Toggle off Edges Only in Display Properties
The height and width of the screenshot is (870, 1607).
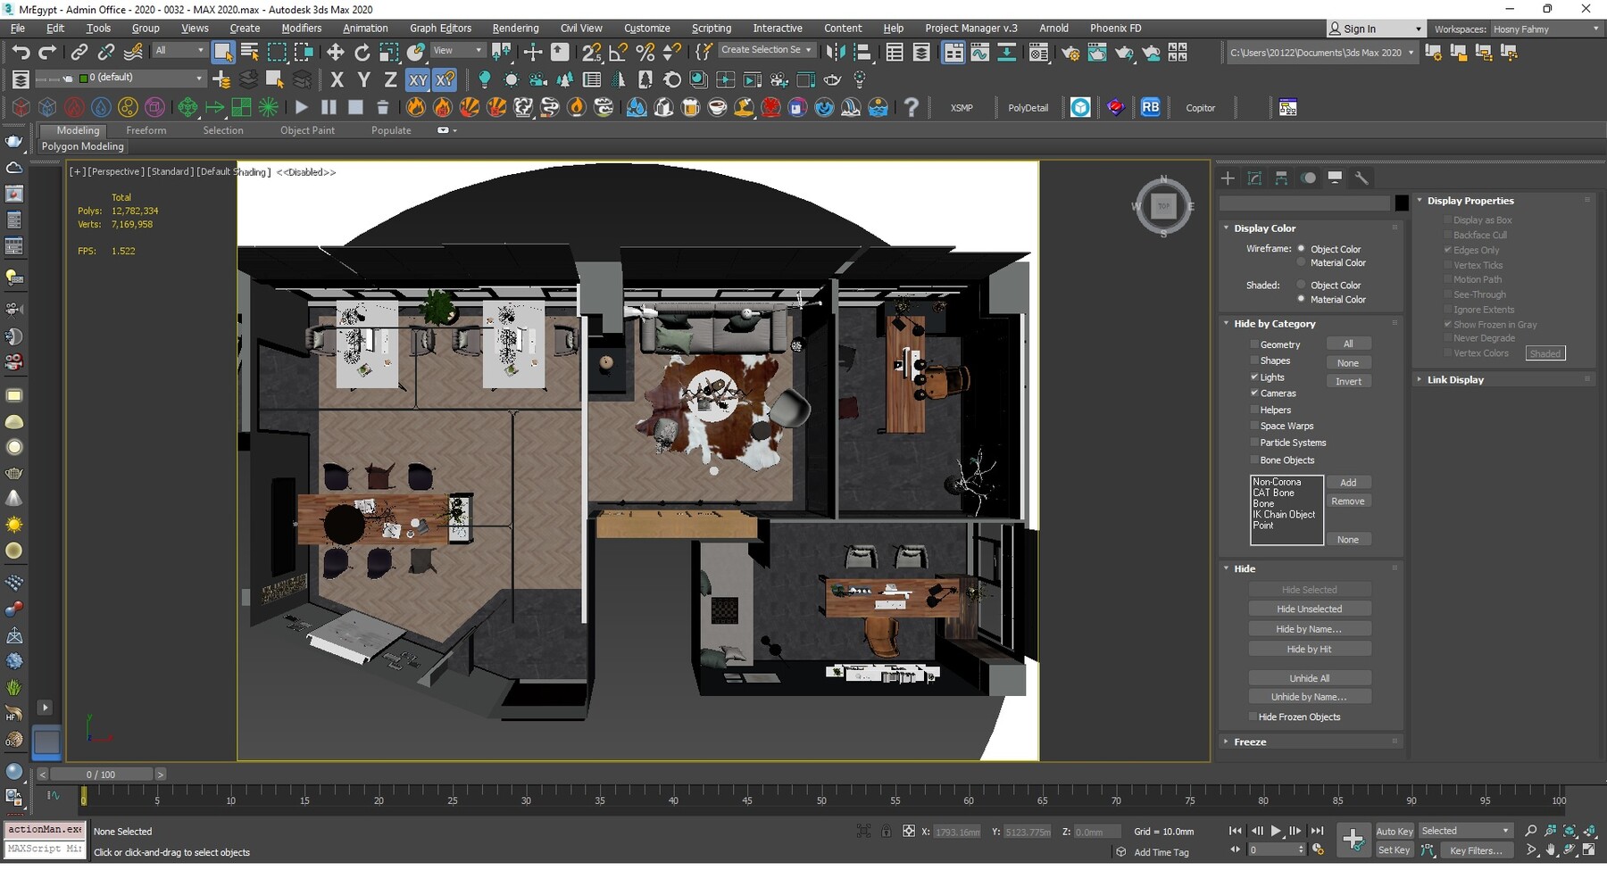(1448, 250)
